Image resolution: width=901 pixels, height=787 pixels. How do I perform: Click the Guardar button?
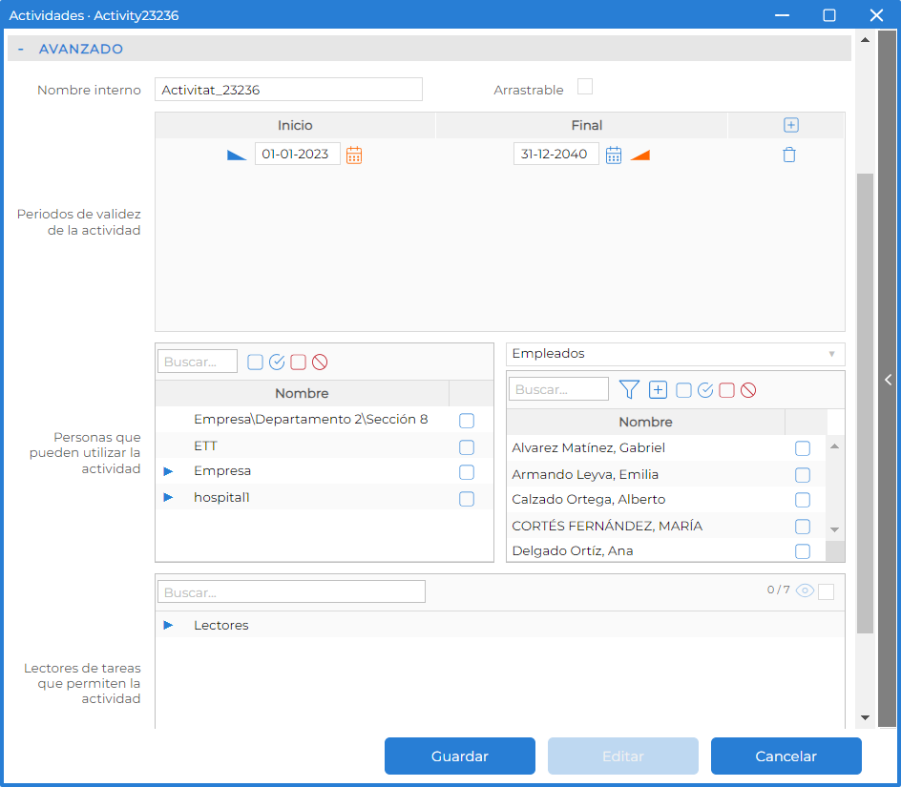pyautogui.click(x=460, y=756)
